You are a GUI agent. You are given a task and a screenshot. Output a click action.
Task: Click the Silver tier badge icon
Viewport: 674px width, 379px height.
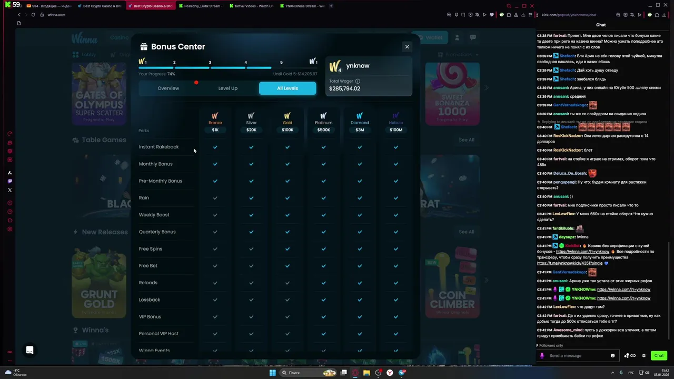pyautogui.click(x=251, y=116)
